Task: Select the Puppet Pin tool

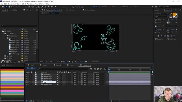Action: [x=56, y=7]
